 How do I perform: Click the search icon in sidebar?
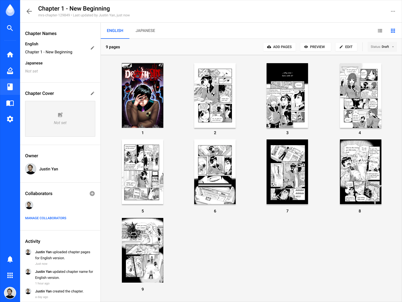tap(10, 28)
